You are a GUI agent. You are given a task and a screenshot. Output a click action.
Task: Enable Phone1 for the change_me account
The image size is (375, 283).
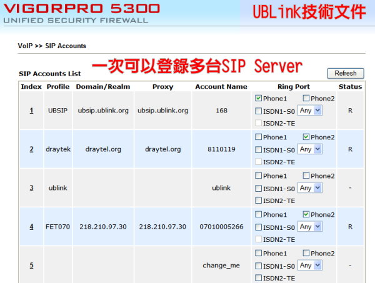point(259,254)
